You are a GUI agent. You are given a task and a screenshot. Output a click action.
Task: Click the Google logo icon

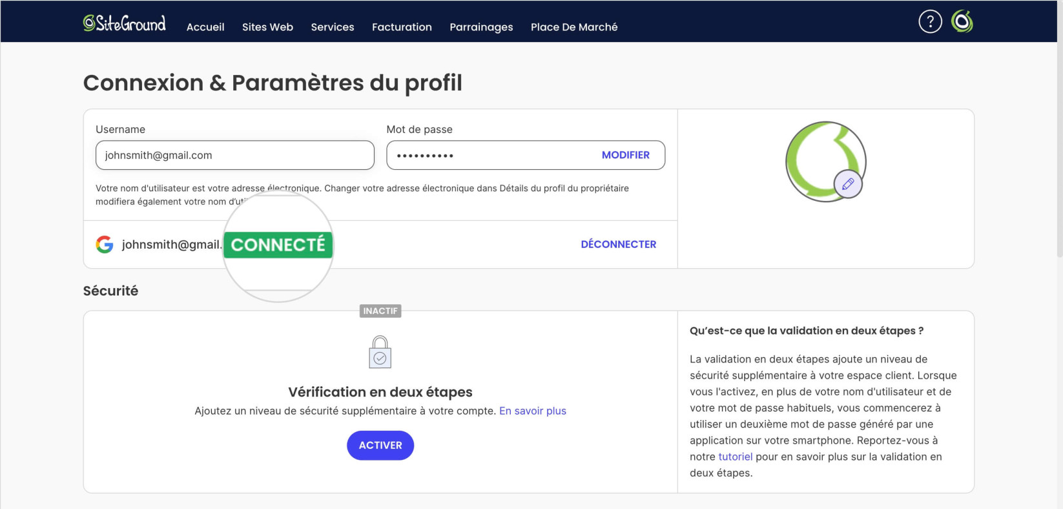105,244
